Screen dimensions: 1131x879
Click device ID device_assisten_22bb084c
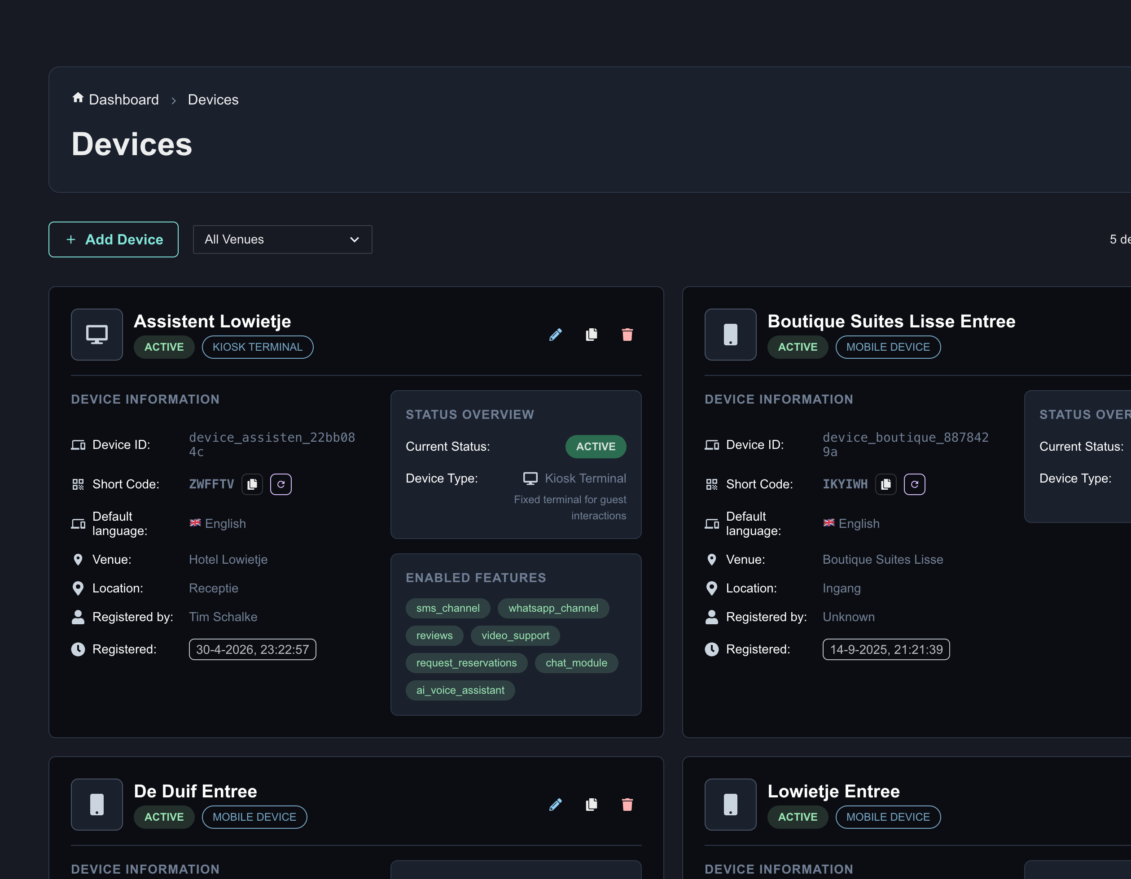[272, 444]
